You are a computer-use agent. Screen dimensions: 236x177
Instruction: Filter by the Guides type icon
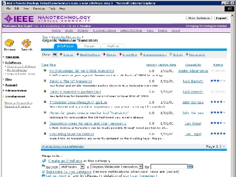pyautogui.click(x=170, y=54)
